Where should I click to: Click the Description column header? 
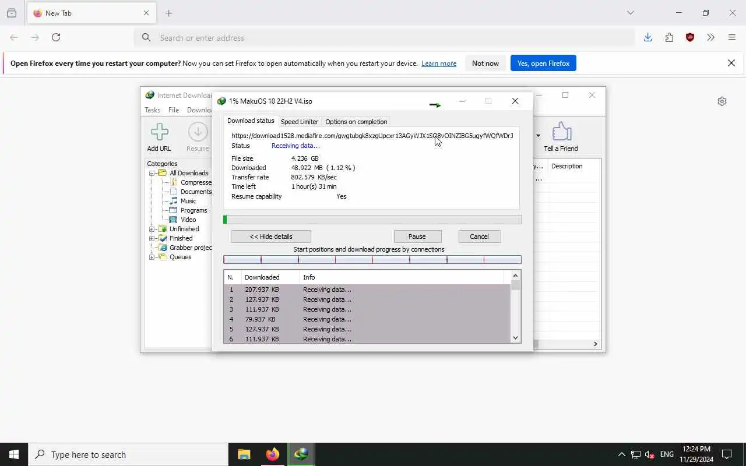[x=573, y=166]
